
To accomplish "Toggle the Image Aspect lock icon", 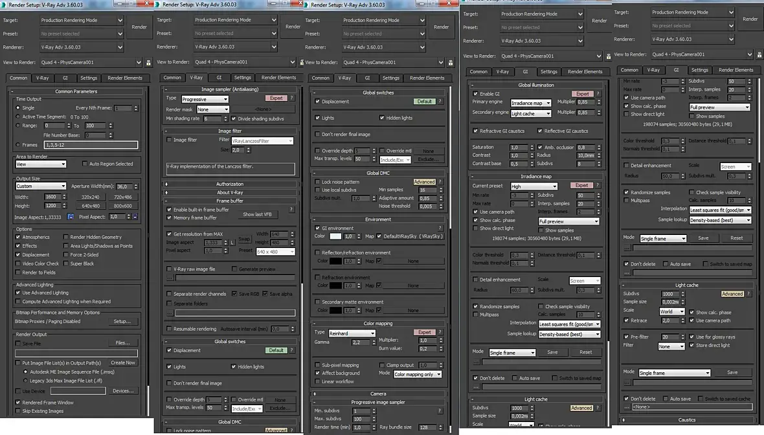I will point(70,217).
